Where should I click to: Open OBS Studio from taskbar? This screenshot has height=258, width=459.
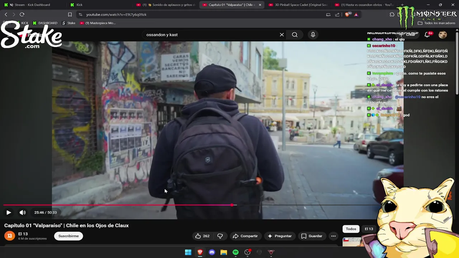(x=247, y=252)
